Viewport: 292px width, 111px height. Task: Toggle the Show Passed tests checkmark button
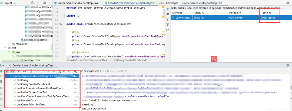tap(7, 71)
